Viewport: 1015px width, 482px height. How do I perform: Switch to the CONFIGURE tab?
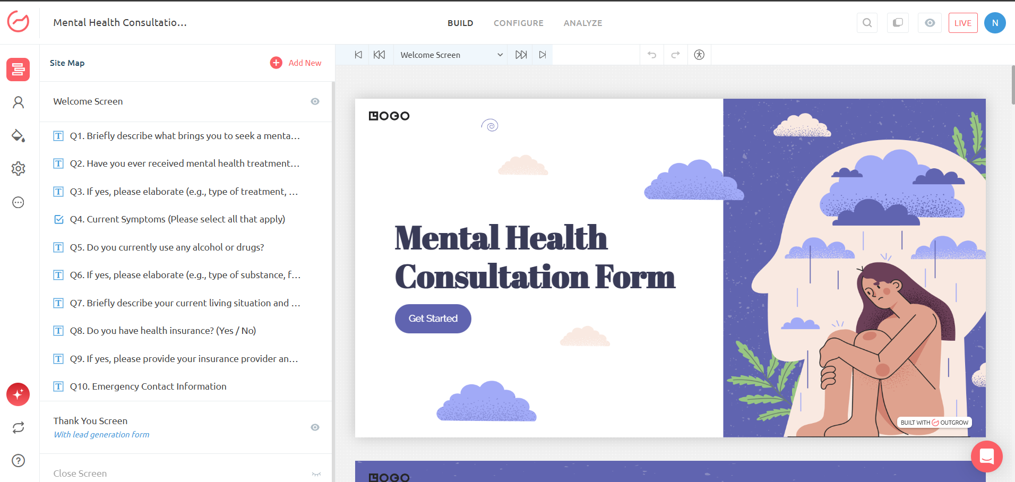[x=518, y=23]
